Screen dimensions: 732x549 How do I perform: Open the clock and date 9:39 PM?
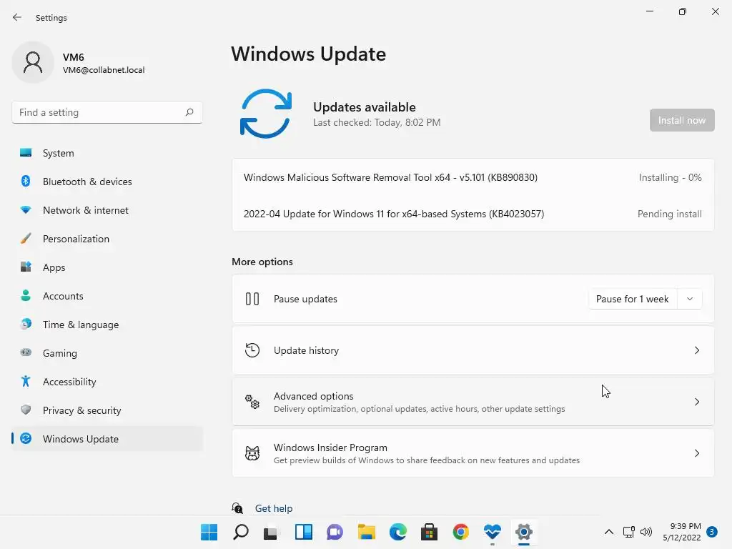point(681,532)
